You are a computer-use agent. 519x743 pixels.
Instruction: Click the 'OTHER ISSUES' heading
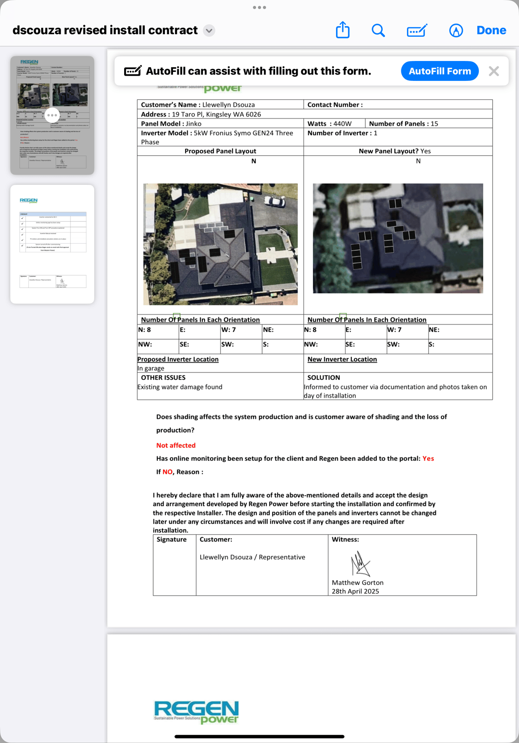pyautogui.click(x=163, y=377)
